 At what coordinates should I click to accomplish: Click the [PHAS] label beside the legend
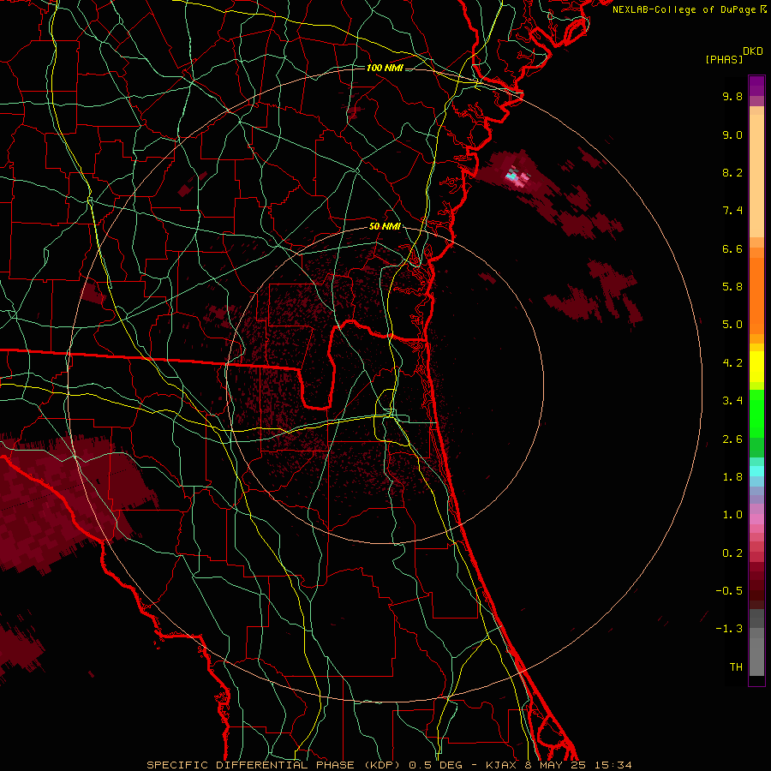click(x=724, y=60)
